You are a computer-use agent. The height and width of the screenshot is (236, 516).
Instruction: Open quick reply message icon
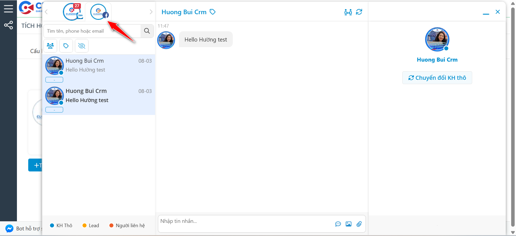pos(338,224)
